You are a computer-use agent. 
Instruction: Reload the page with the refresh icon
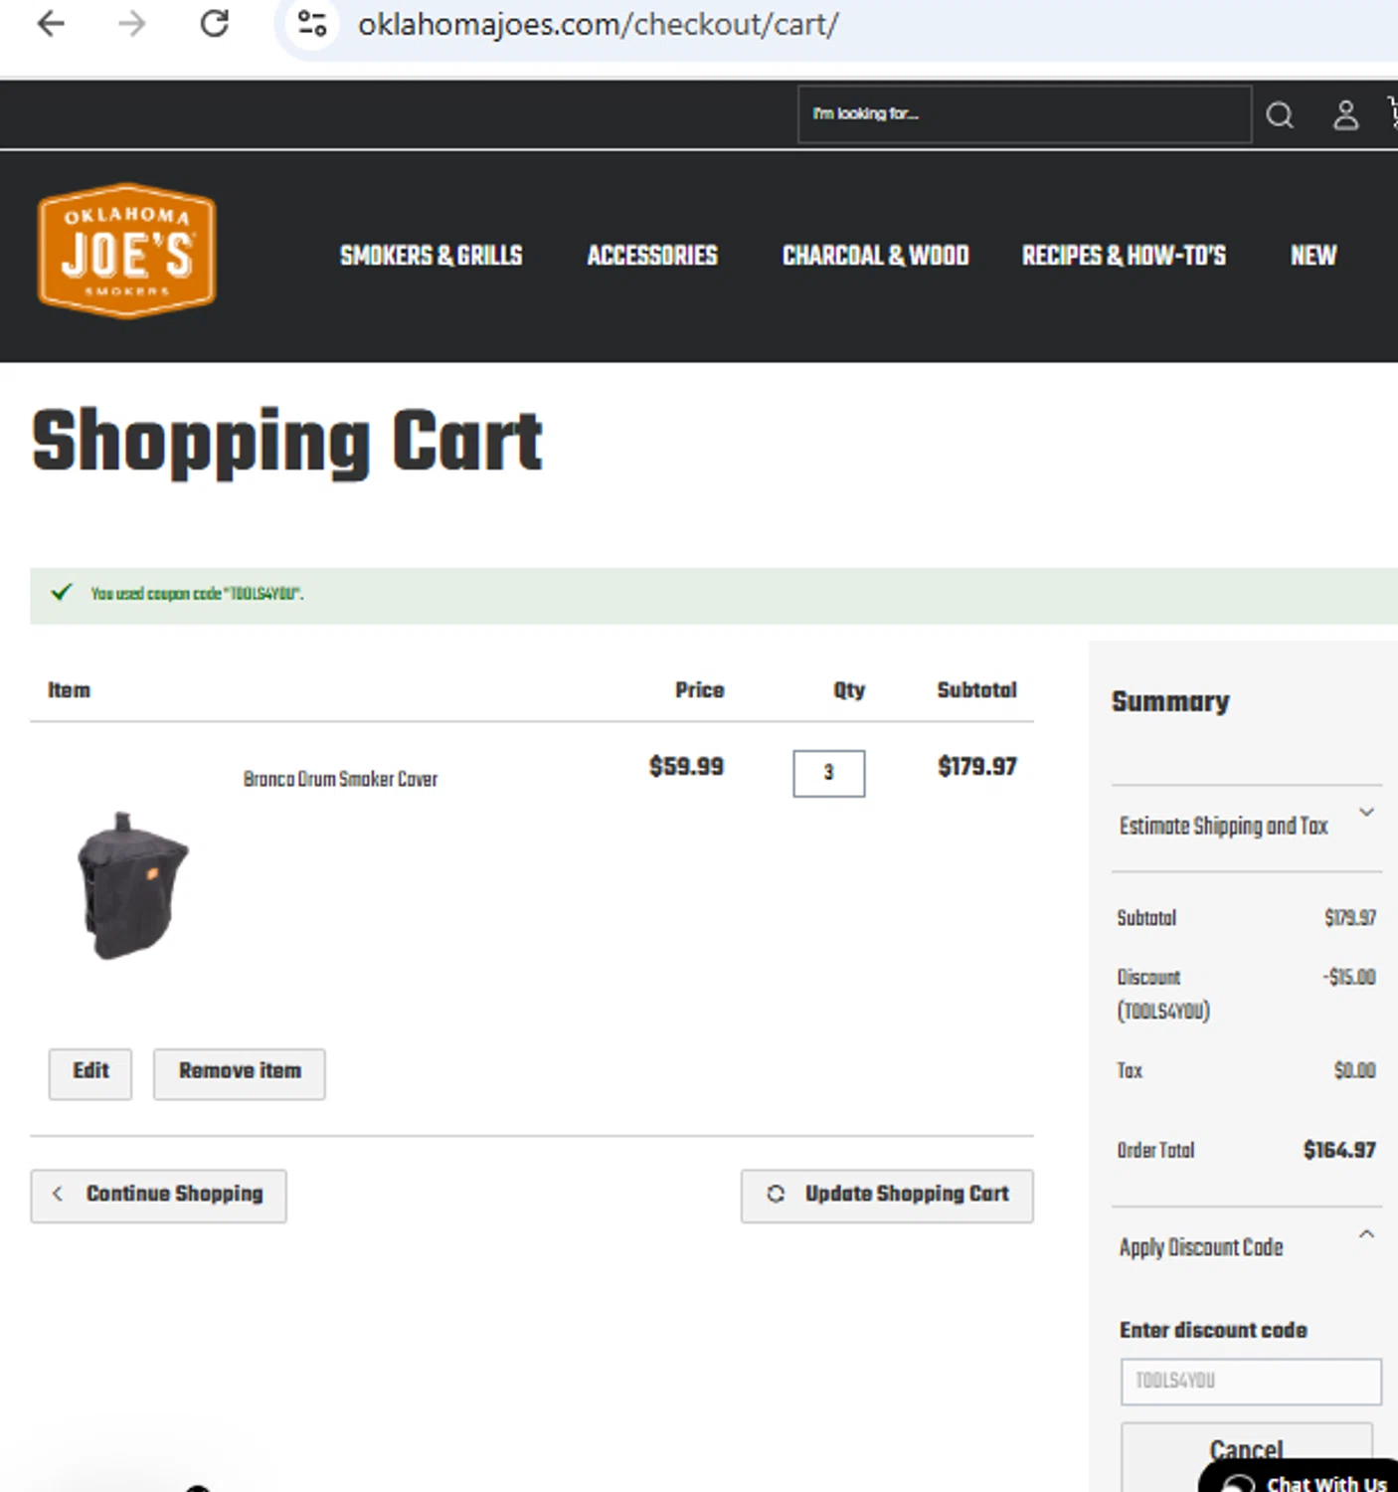(215, 24)
